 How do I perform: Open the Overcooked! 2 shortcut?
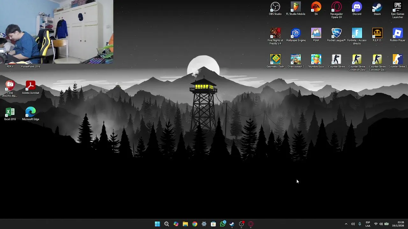click(x=295, y=61)
